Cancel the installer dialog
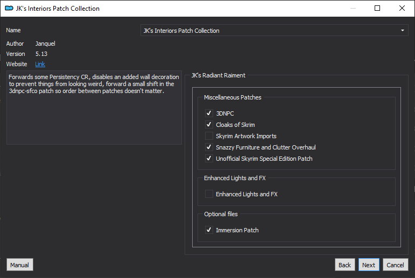 pos(396,265)
